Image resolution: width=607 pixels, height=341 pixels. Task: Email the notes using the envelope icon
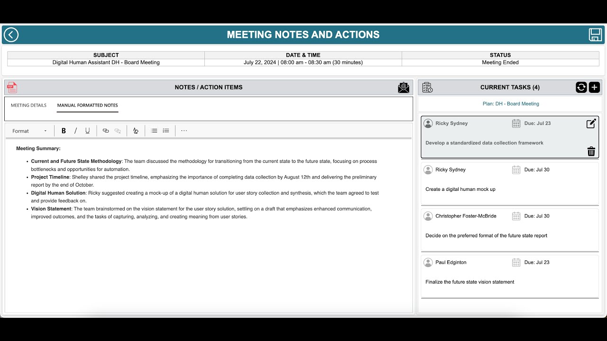coord(404,87)
